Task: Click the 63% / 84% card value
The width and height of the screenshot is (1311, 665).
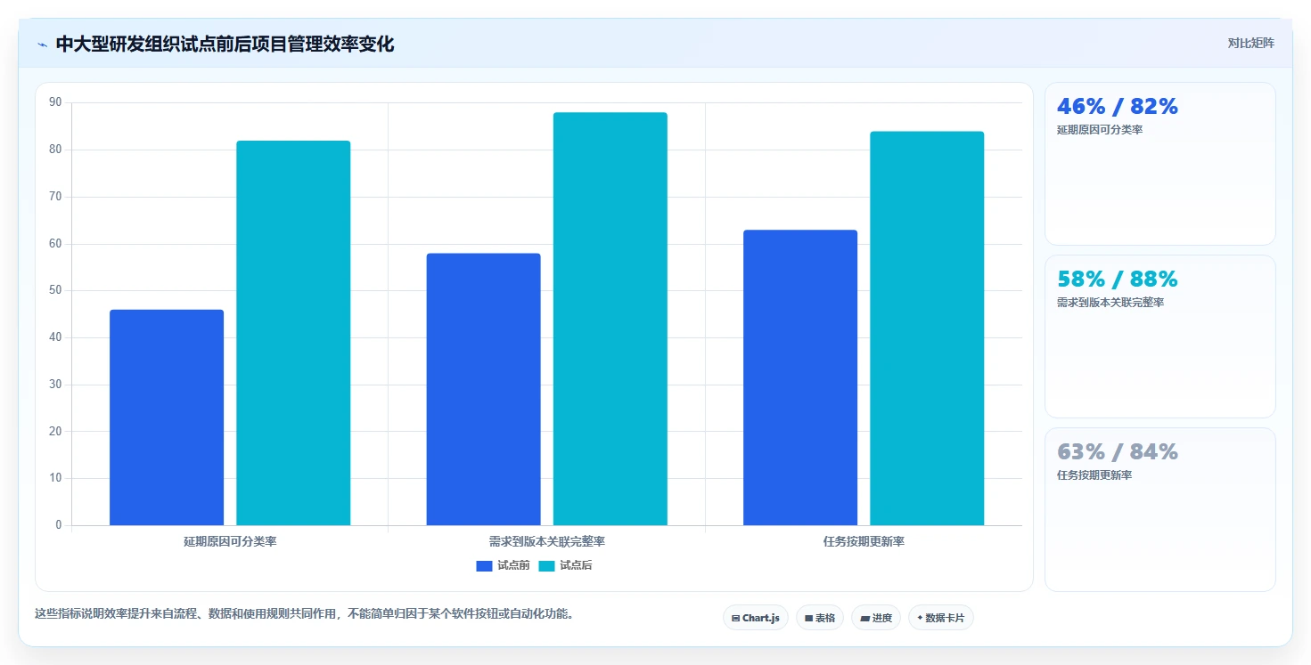Action: pyautogui.click(x=1118, y=452)
